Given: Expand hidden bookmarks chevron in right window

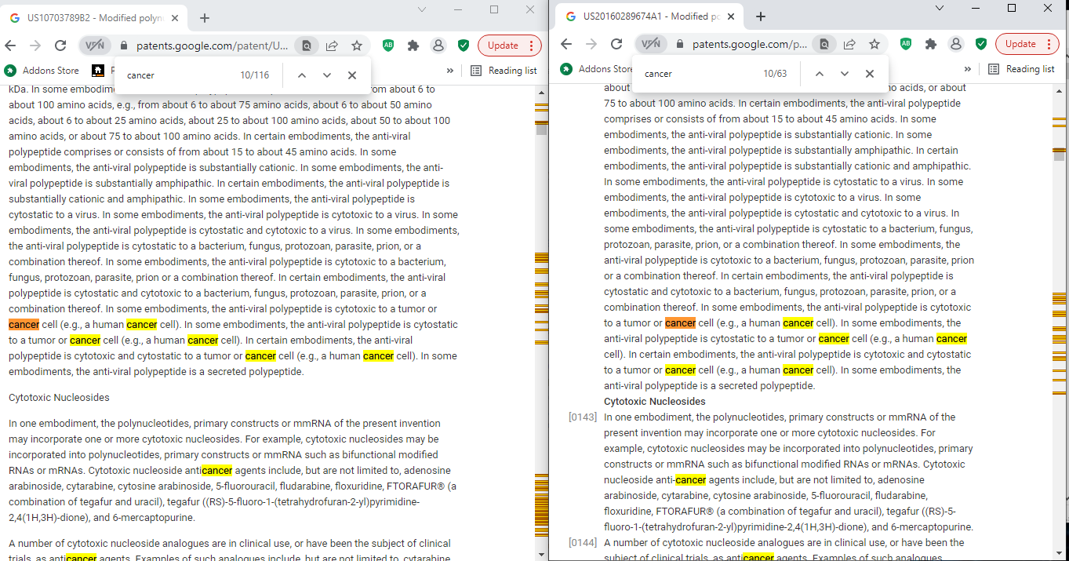Looking at the screenshot, I should point(967,69).
